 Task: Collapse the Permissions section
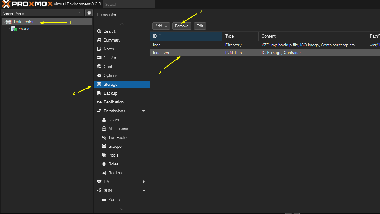[x=144, y=111]
